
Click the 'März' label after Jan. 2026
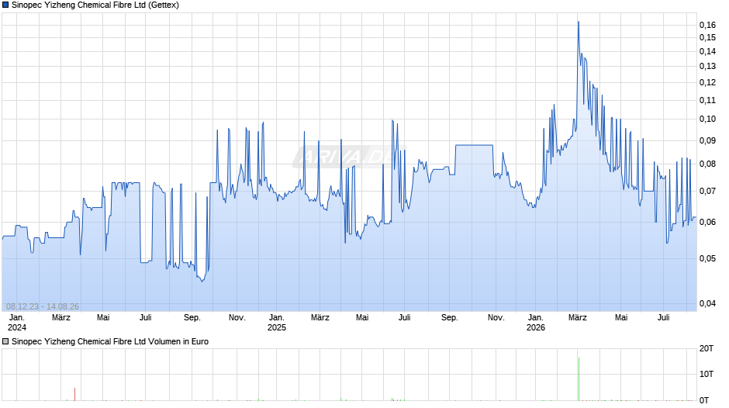[578, 317]
